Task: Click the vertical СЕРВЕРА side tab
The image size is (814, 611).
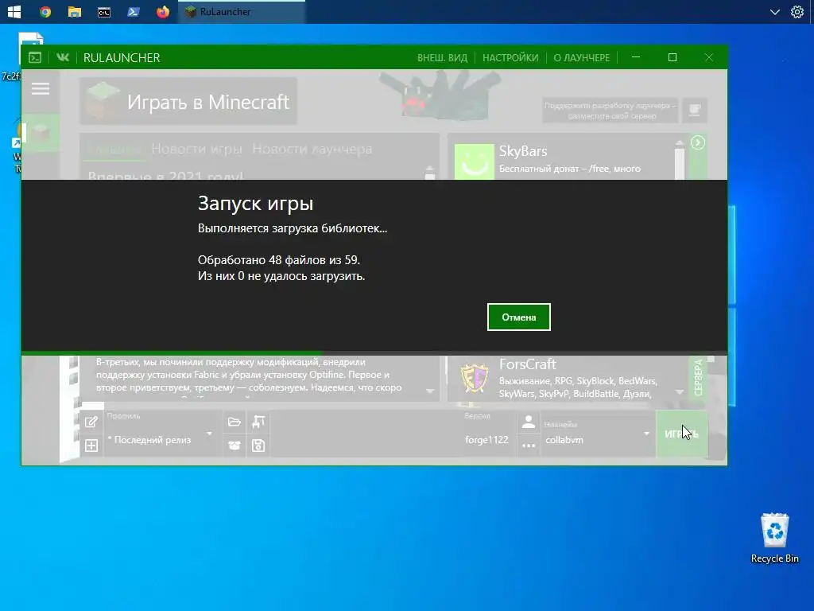Action: (x=698, y=377)
